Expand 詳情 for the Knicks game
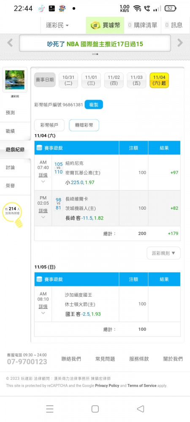The image size is (190, 422). click(43, 175)
